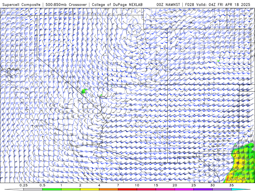Screen dimensions: 255x191
Task: Select the cyan above-35 legend arrow
Action: coord(241,189)
